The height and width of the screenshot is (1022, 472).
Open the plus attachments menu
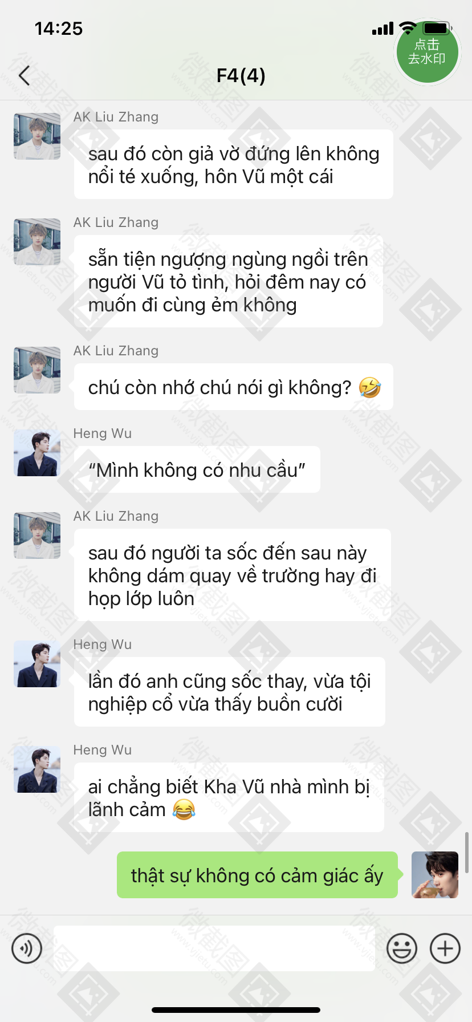click(445, 948)
